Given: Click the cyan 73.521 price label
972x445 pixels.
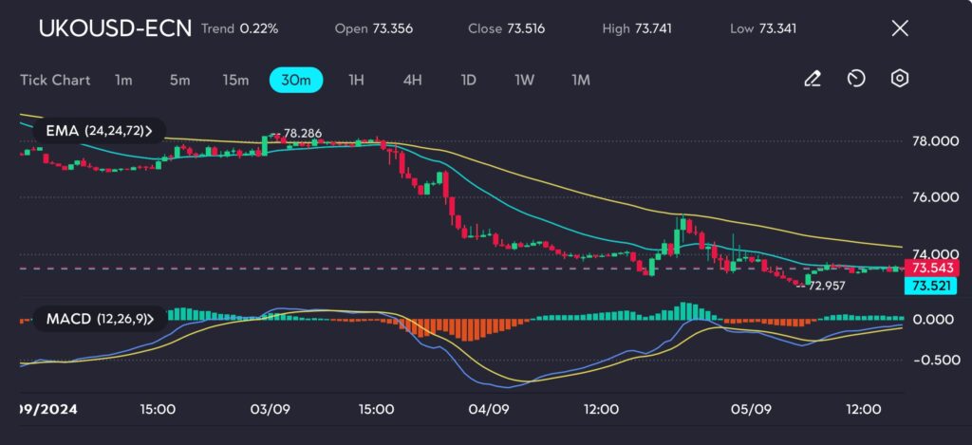Looking at the screenshot, I should point(926,286).
